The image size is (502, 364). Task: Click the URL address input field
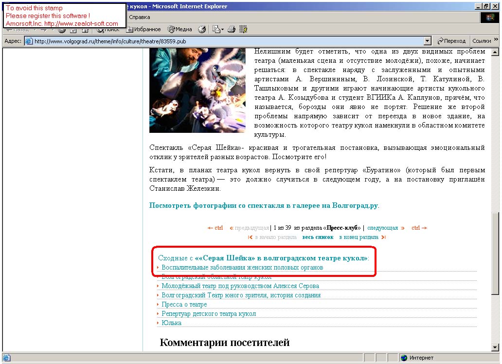(224, 41)
